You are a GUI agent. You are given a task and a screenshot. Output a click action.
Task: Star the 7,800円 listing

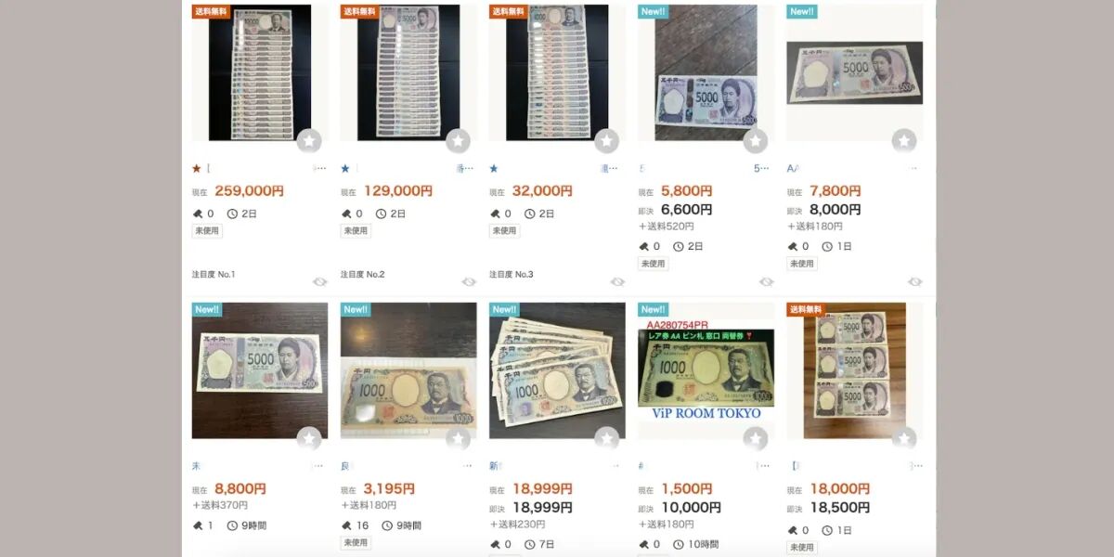tap(903, 141)
